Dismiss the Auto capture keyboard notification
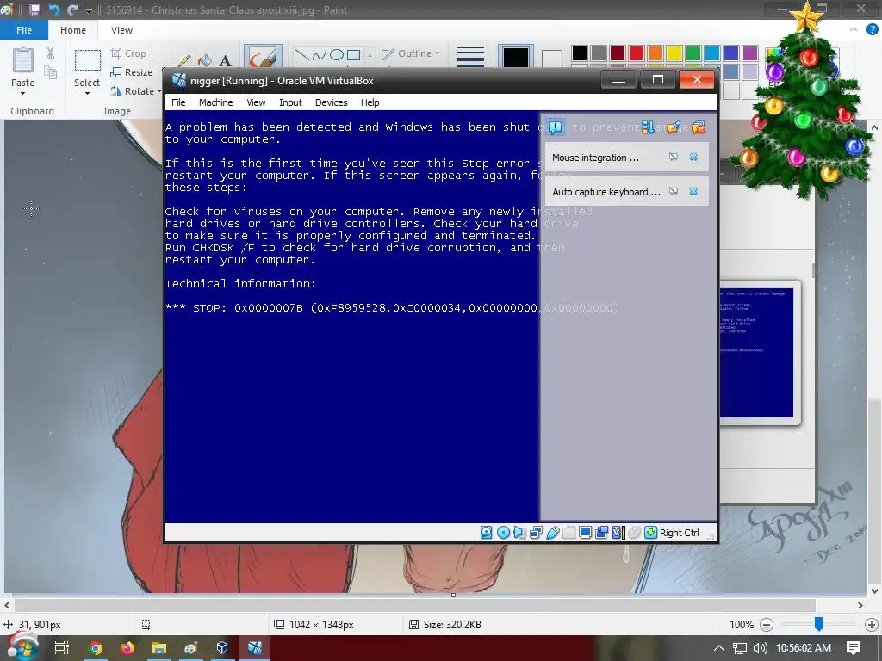This screenshot has width=882, height=661. (693, 191)
